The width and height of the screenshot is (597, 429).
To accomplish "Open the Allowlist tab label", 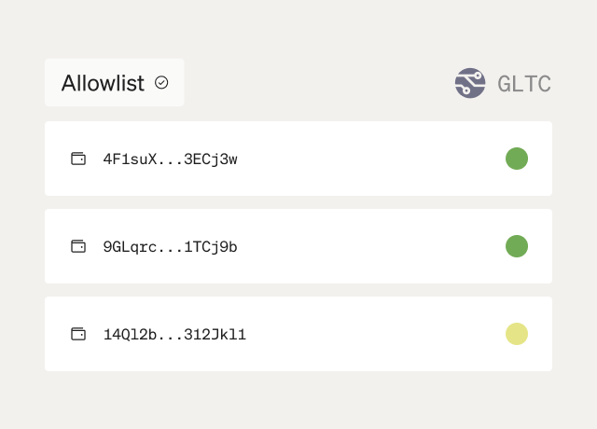I will [103, 83].
